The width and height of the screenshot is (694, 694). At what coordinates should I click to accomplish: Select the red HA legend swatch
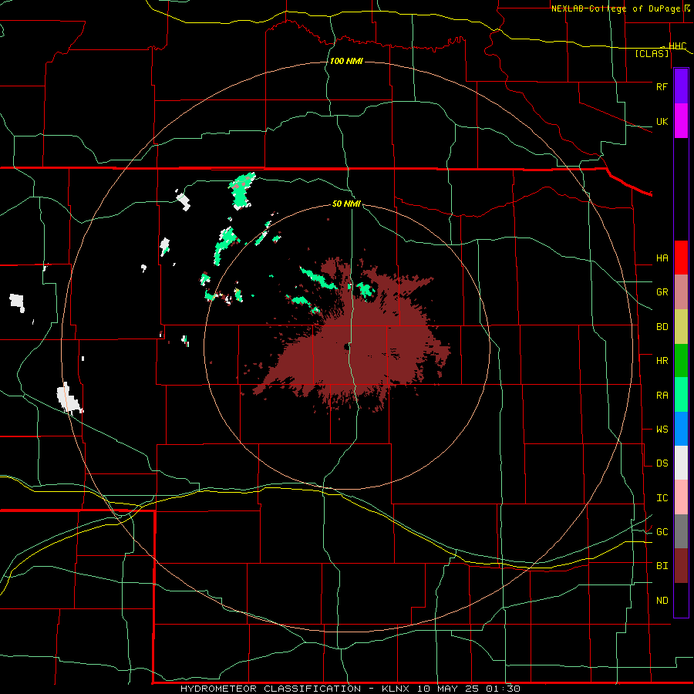[681, 258]
